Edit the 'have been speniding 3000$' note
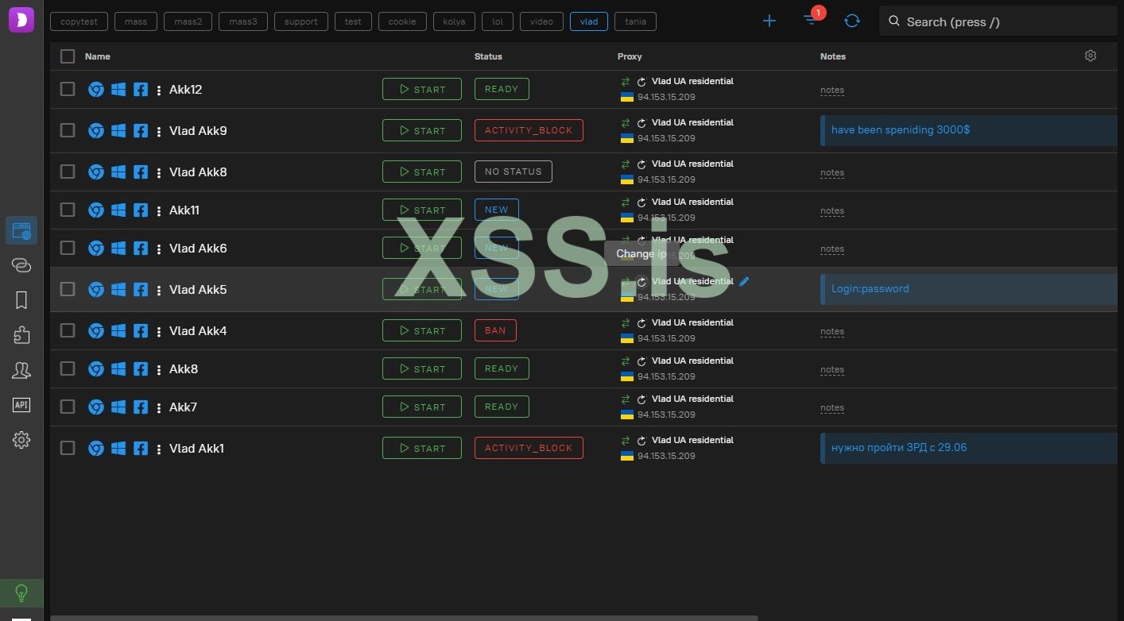 [970, 130]
